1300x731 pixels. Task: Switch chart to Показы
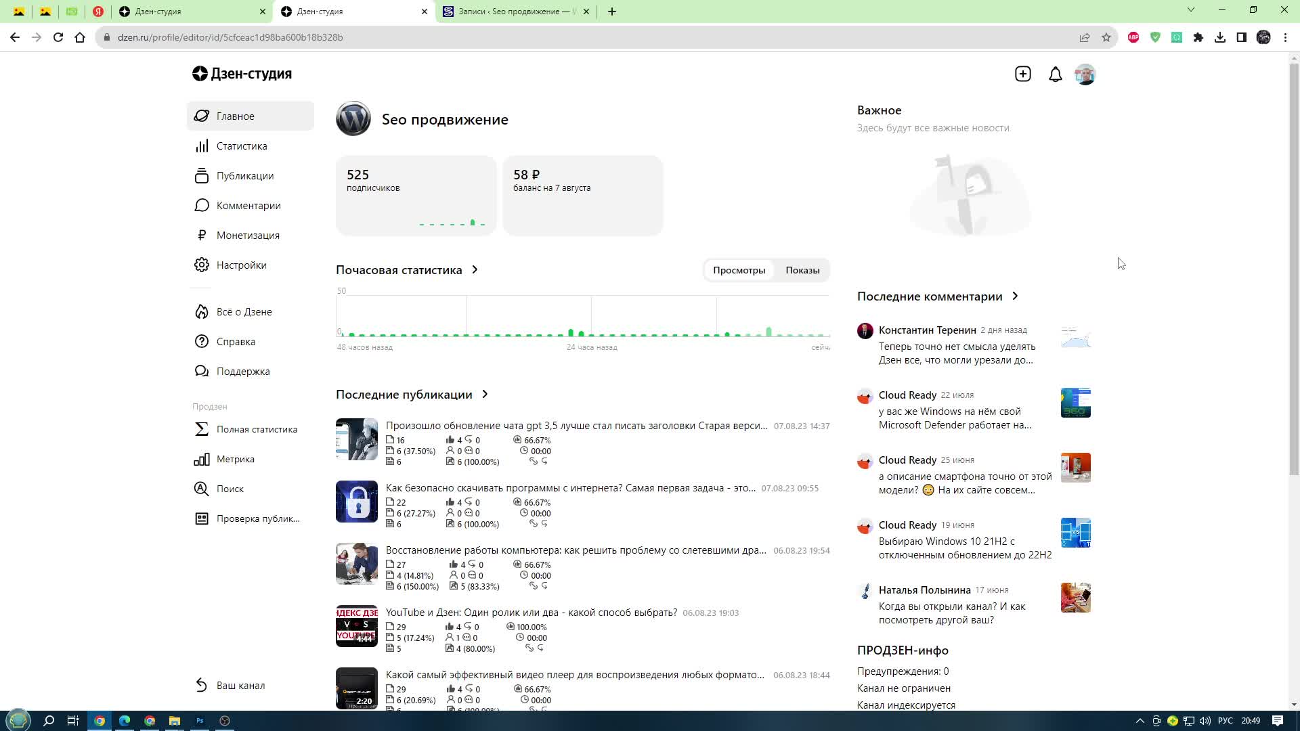tap(802, 270)
